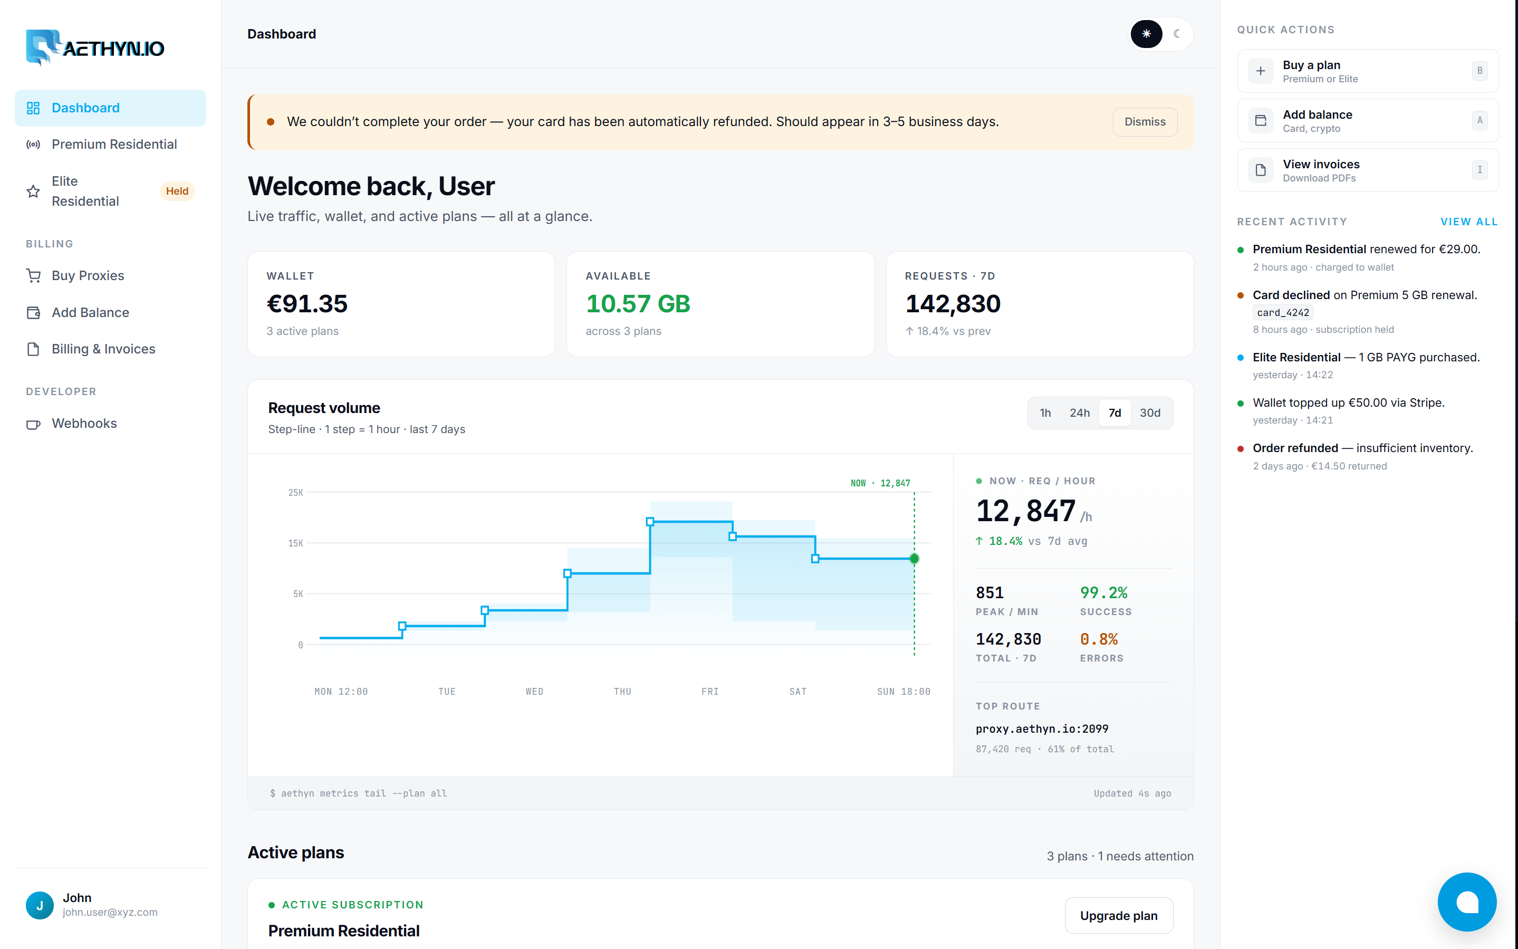Select the 30d time range
Viewport: 1518px width, 949px height.
click(x=1150, y=413)
